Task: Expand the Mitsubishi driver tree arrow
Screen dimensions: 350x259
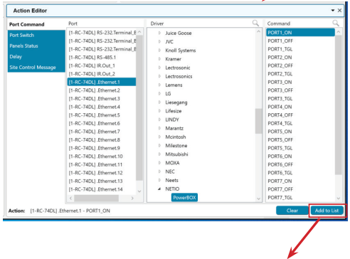Action: [159, 154]
